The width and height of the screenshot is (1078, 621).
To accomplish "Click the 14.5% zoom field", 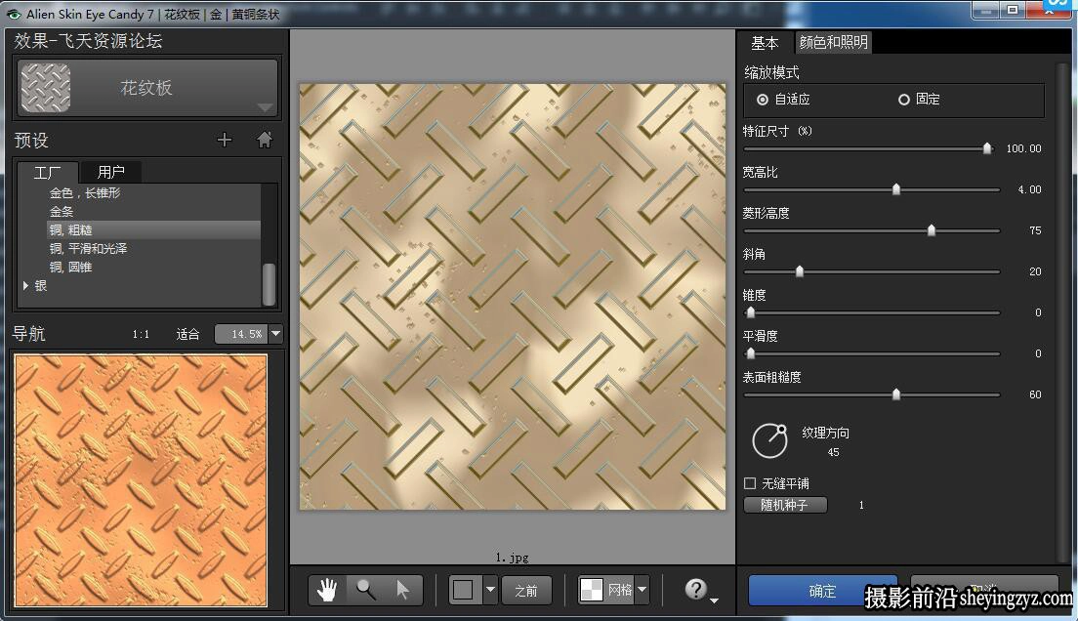I will click(241, 334).
